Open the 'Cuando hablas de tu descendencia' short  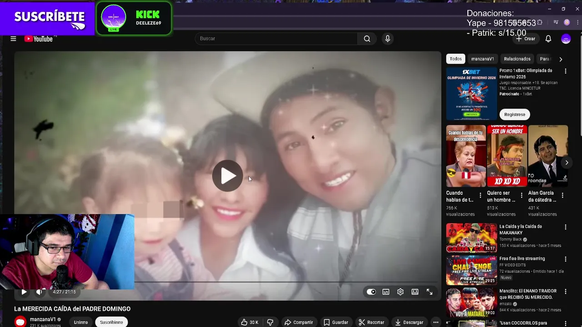click(x=466, y=156)
